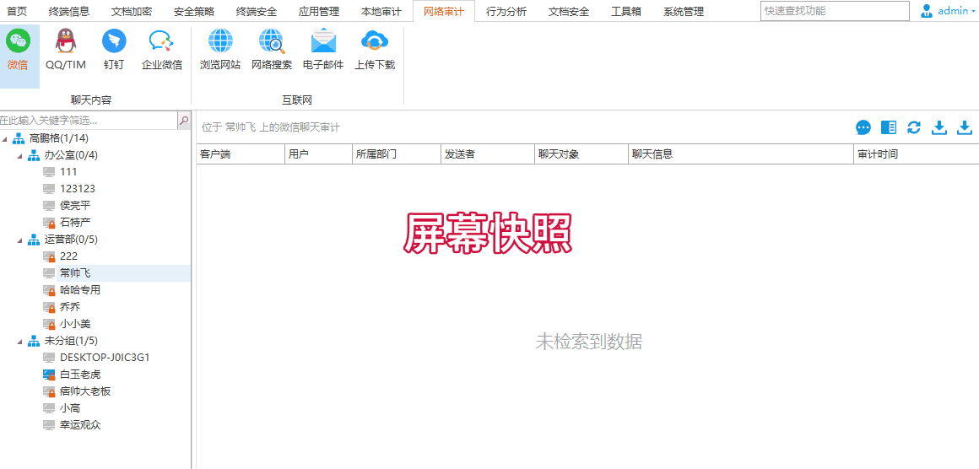This screenshot has width=979, height=469.
Task: Switch to the 行为分析 tab
Action: point(506,12)
